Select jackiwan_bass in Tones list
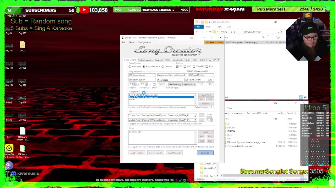The height and width of the screenshot is (188, 335). click(x=135, y=132)
